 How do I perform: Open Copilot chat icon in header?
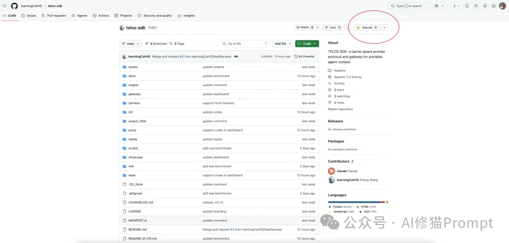click(x=436, y=6)
